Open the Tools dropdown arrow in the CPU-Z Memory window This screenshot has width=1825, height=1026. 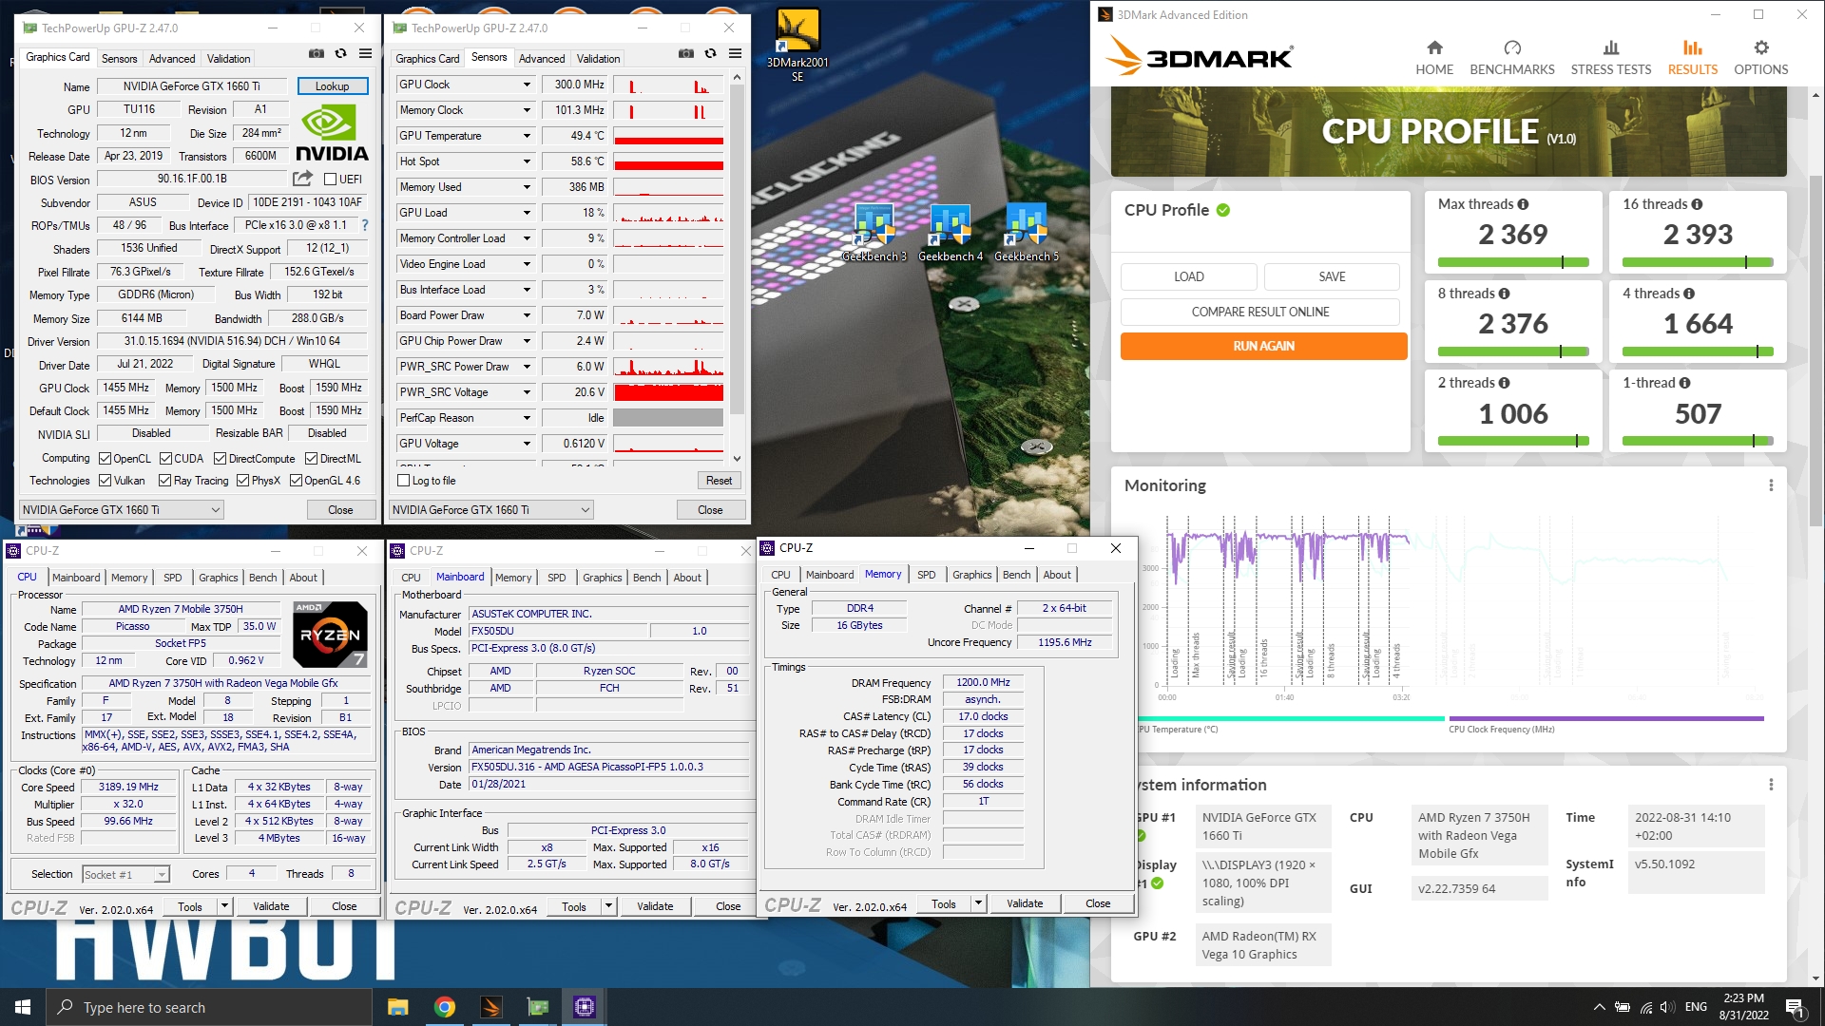pyautogui.click(x=978, y=903)
